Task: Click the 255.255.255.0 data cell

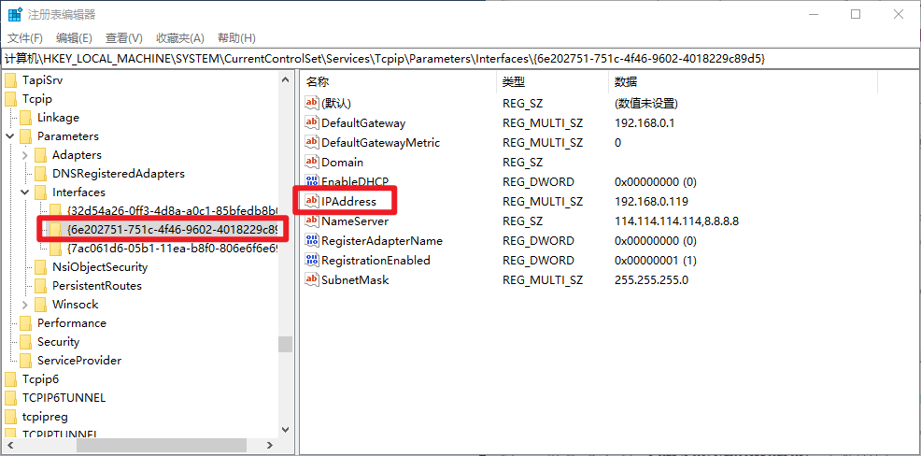Action: [651, 279]
